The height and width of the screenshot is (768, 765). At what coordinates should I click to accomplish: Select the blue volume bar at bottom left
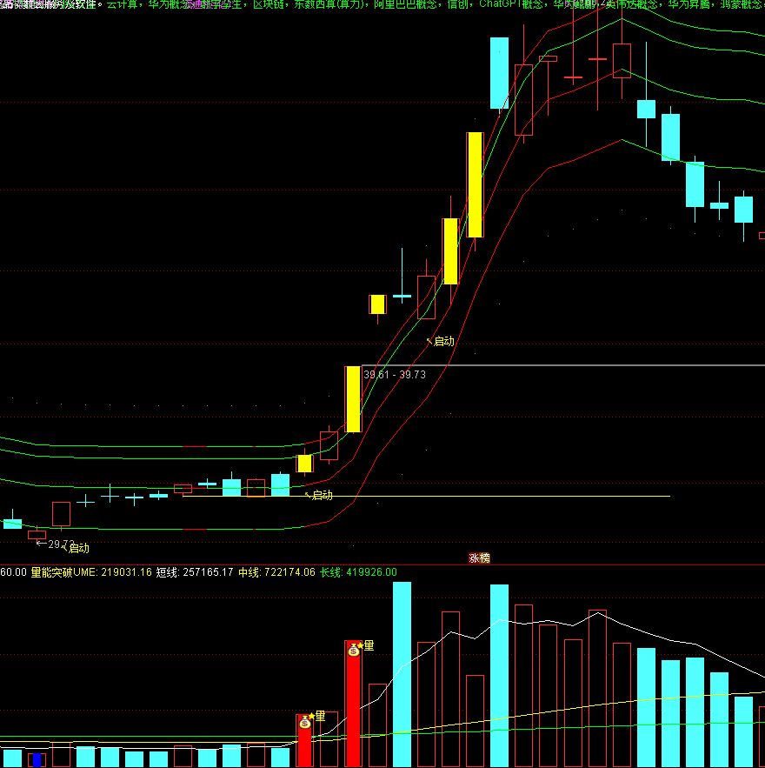point(37,759)
